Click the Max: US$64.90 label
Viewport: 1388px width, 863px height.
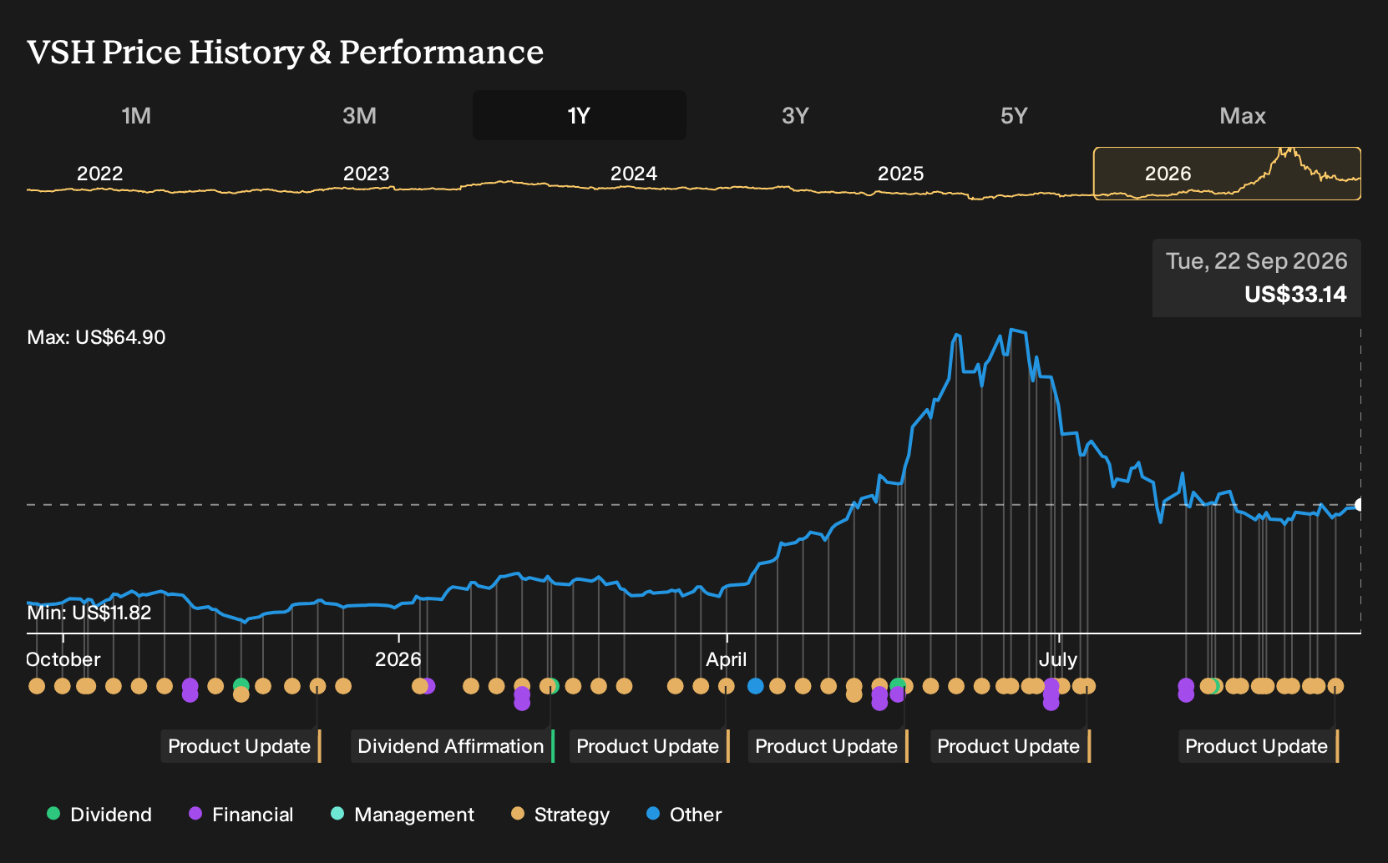(x=96, y=337)
